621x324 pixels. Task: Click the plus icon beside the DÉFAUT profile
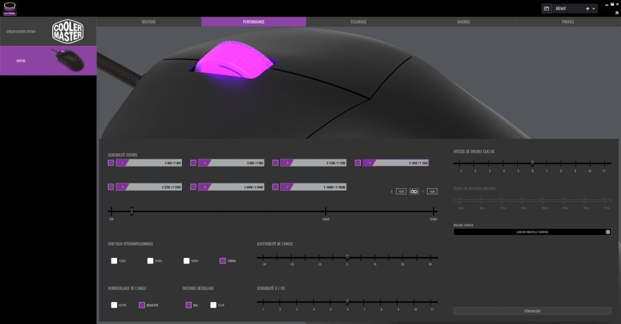(x=588, y=8)
